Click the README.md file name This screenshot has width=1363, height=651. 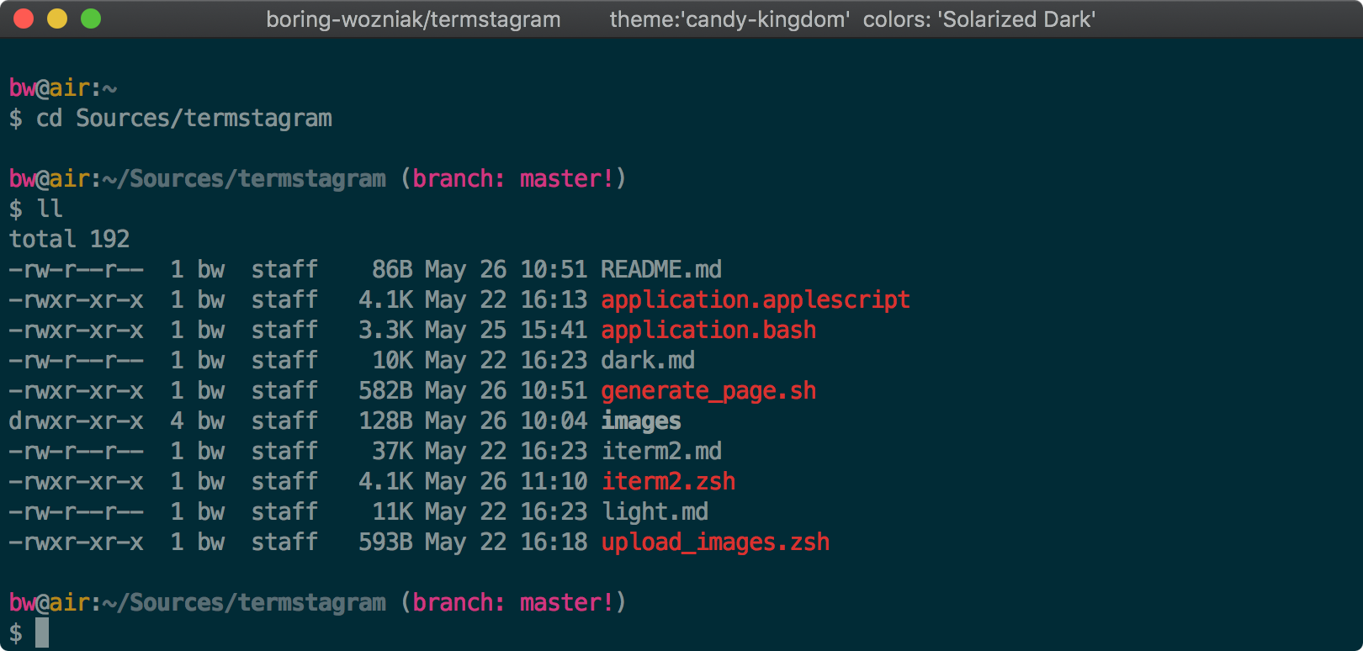click(660, 269)
